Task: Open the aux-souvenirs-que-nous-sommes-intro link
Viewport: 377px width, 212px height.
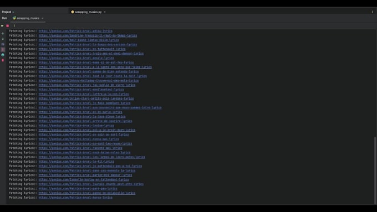Action: click(x=100, y=107)
